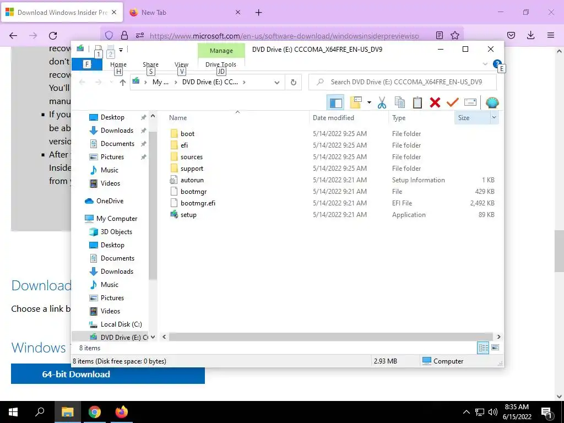Image resolution: width=564 pixels, height=423 pixels.
Task: Toggle the navigation pane layout button
Action: point(335,103)
